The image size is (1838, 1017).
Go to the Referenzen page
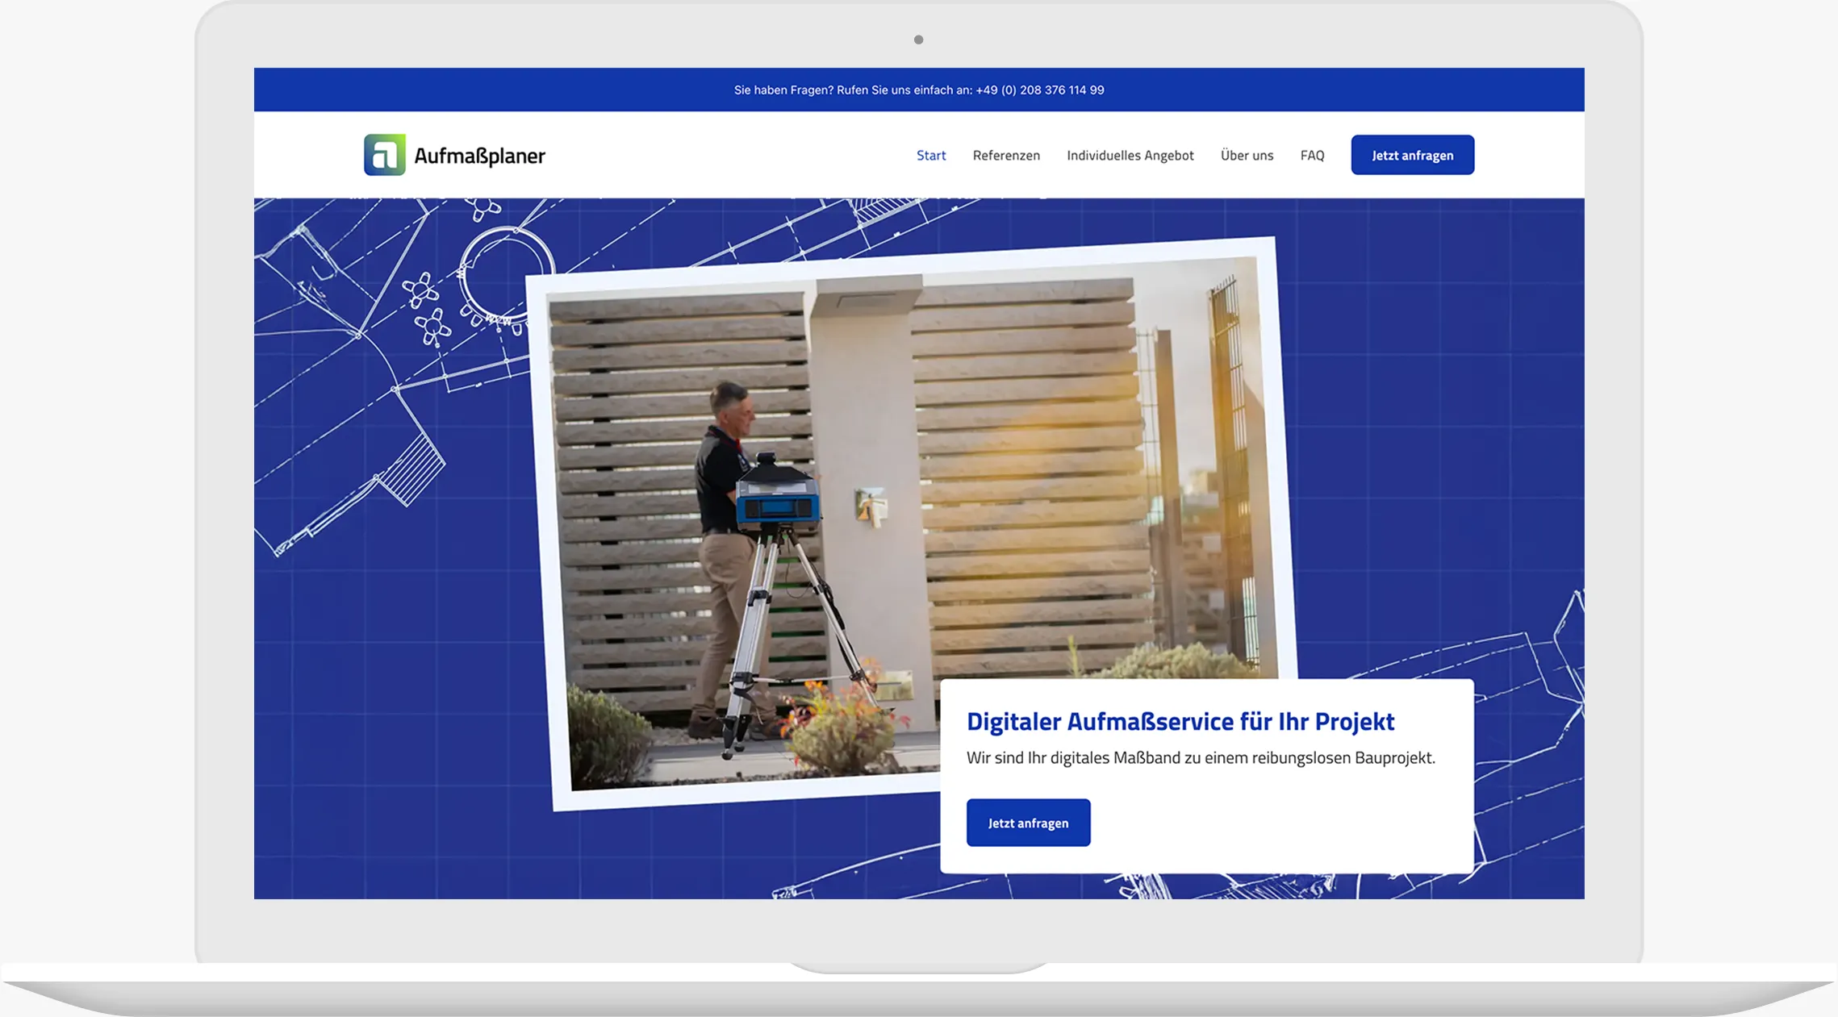pos(1006,155)
